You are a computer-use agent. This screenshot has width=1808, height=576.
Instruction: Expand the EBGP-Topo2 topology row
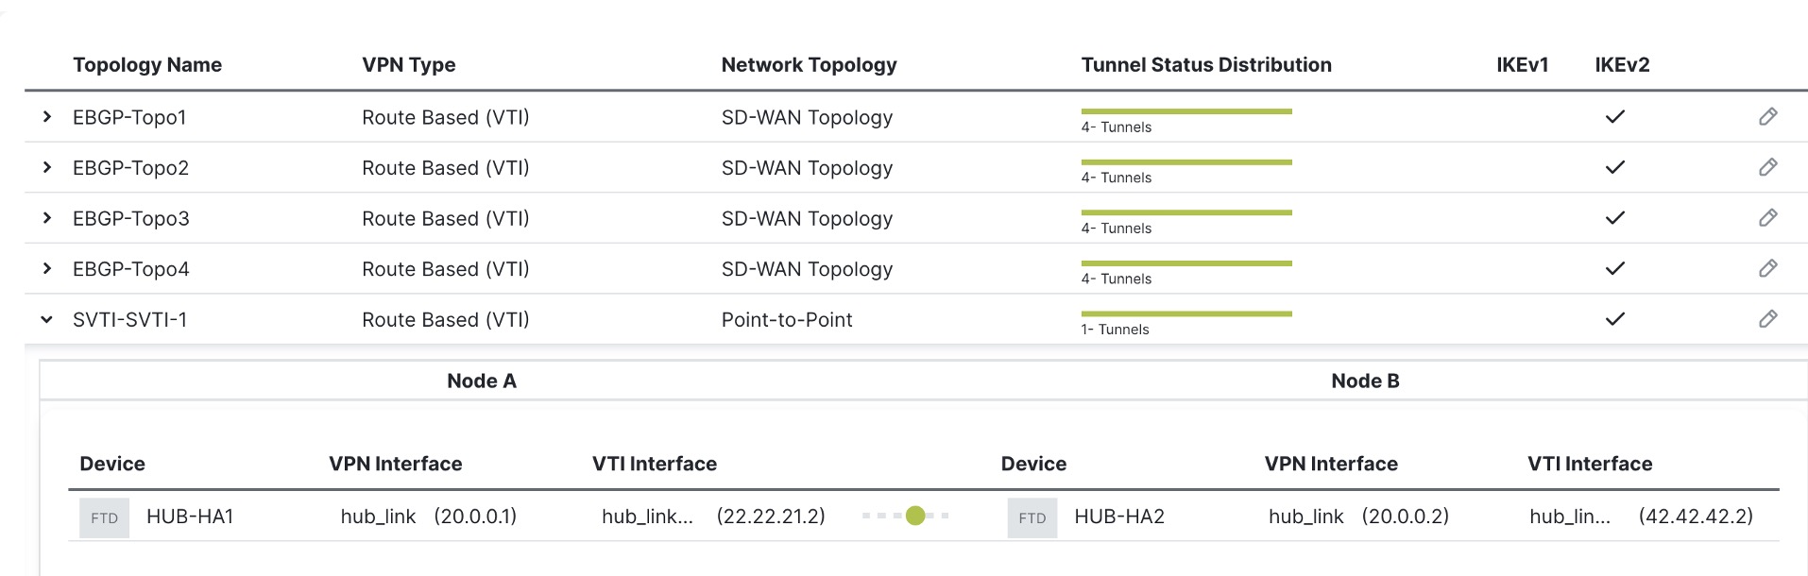47,167
